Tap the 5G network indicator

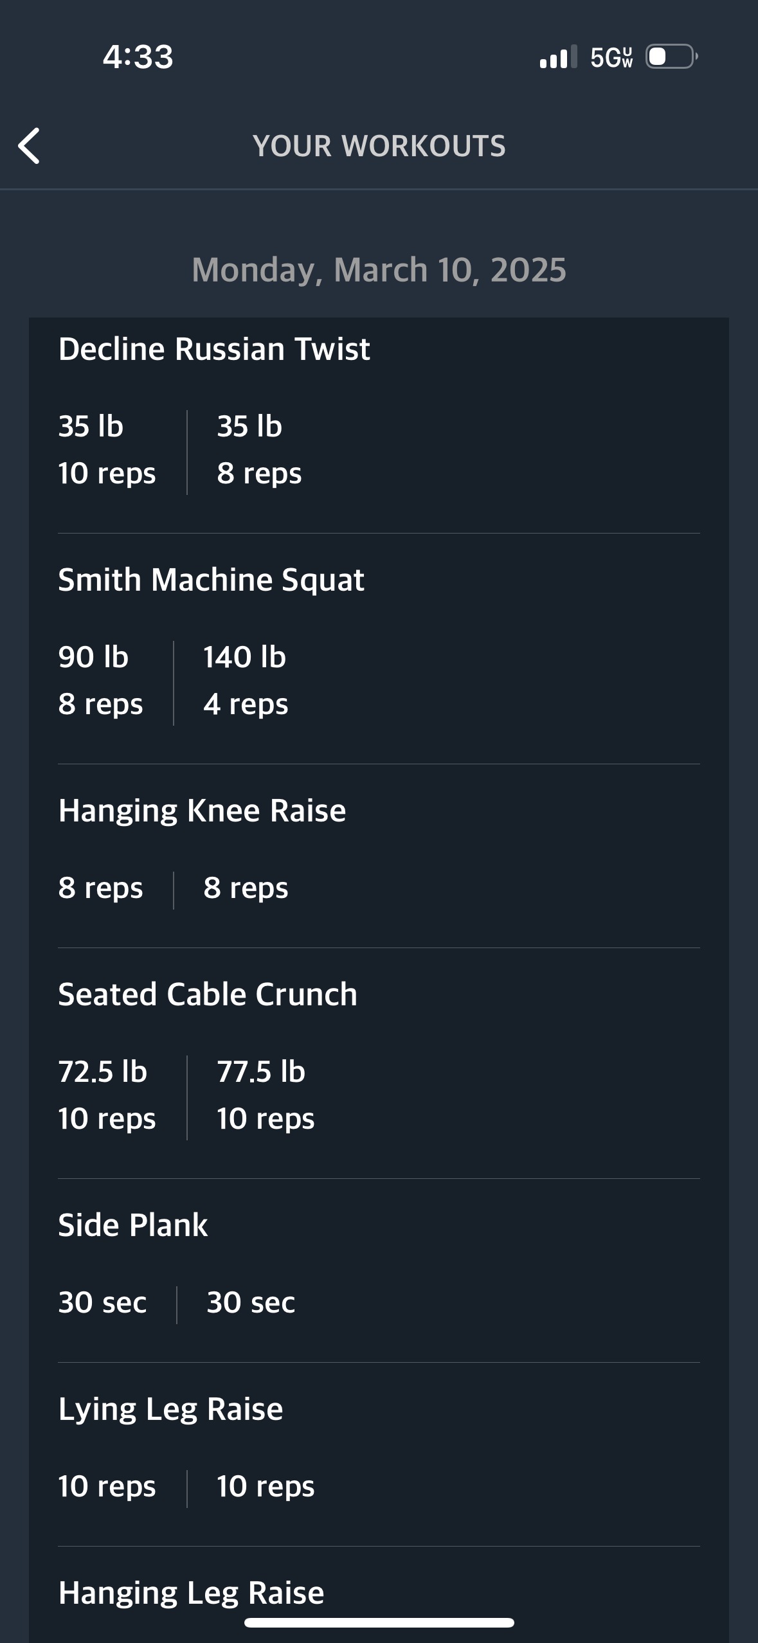[x=611, y=57]
